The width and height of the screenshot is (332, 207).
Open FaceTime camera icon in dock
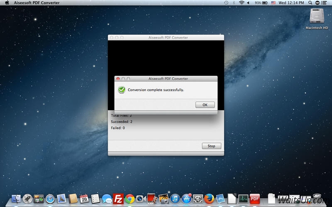[x=141, y=199]
